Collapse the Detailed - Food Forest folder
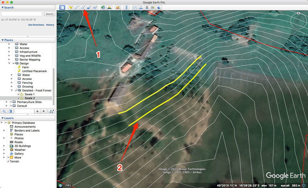Image resolution: width=308 pixels, height=188 pixels. pos(12,90)
